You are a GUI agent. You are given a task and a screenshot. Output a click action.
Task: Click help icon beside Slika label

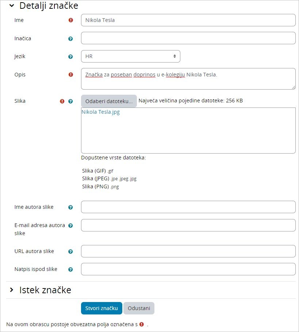[70, 101]
